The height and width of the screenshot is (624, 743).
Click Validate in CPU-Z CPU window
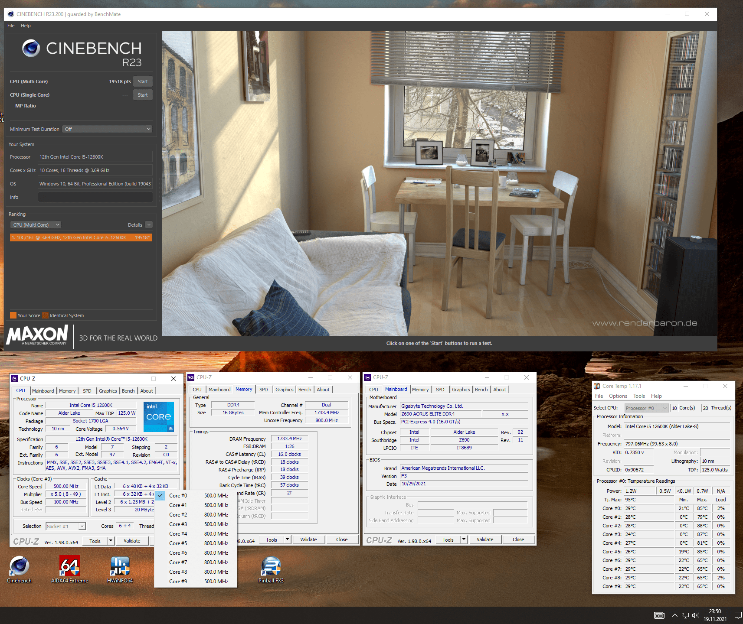(132, 541)
